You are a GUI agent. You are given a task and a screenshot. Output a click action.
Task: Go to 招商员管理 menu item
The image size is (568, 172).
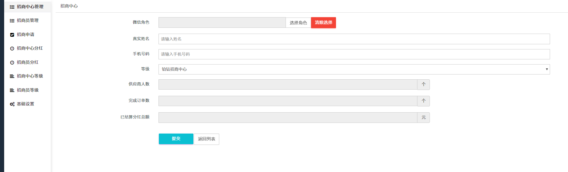(28, 21)
